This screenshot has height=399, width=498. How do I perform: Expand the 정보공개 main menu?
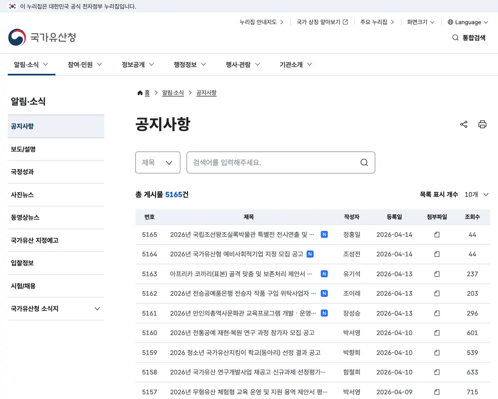point(138,65)
